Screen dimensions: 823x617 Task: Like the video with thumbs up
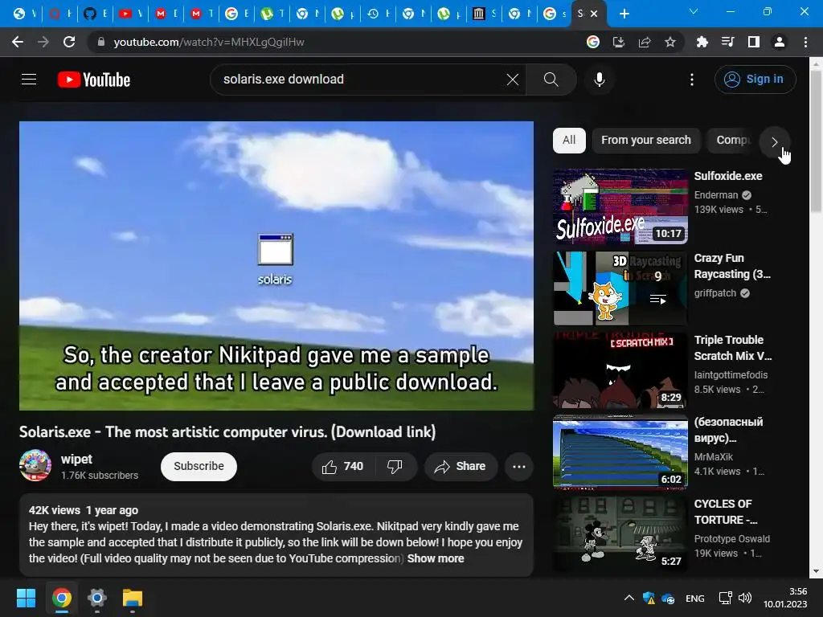342,467
